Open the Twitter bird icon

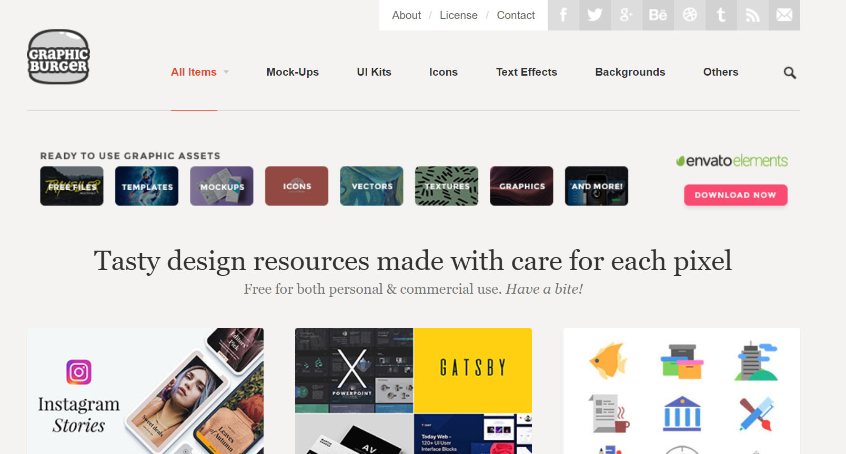pos(595,15)
